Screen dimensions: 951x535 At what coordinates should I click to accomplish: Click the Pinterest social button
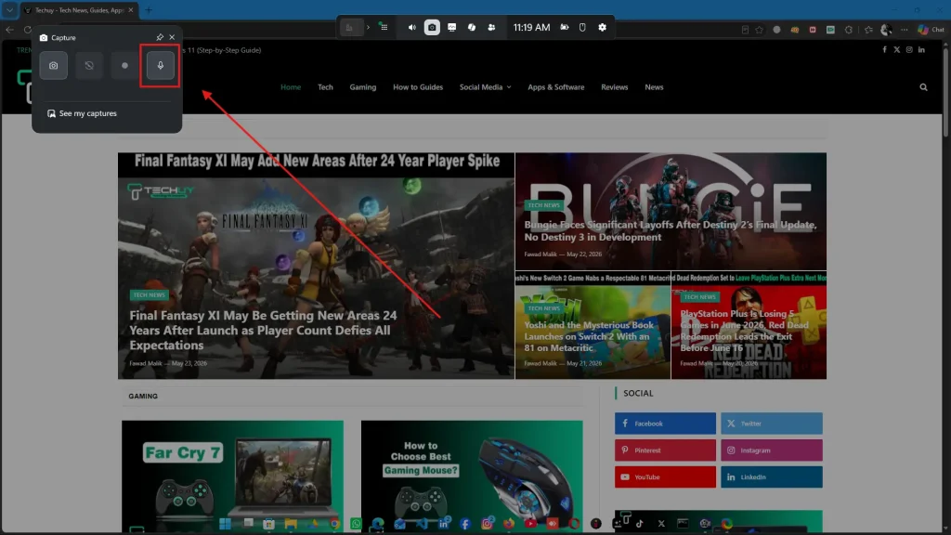pos(665,450)
